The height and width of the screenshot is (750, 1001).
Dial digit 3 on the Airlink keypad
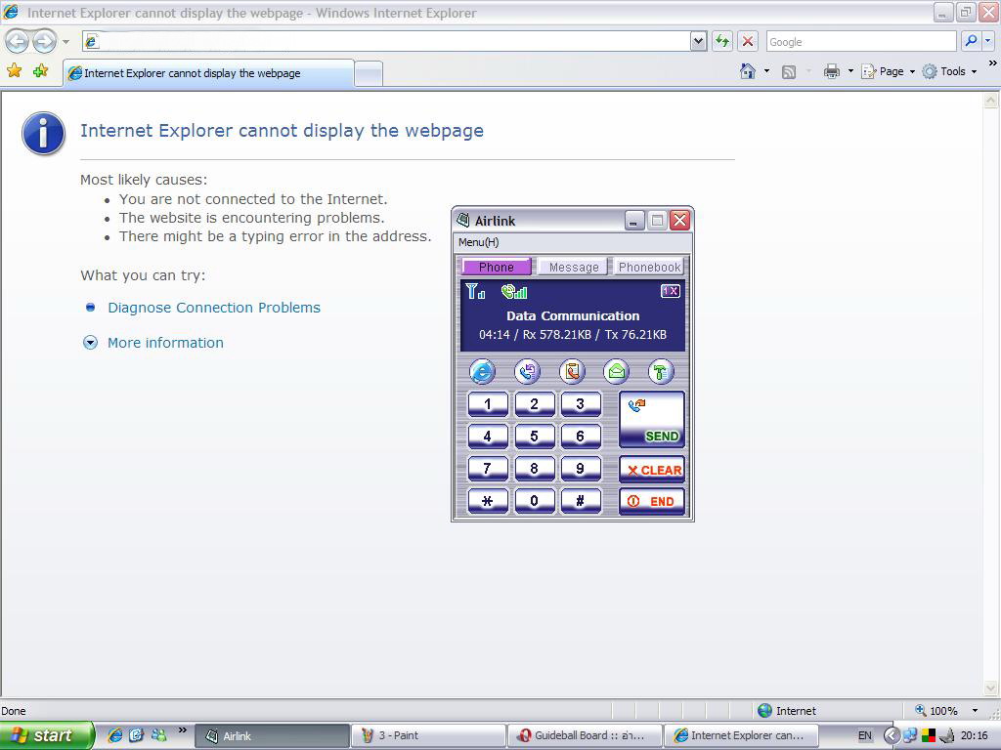tap(581, 404)
